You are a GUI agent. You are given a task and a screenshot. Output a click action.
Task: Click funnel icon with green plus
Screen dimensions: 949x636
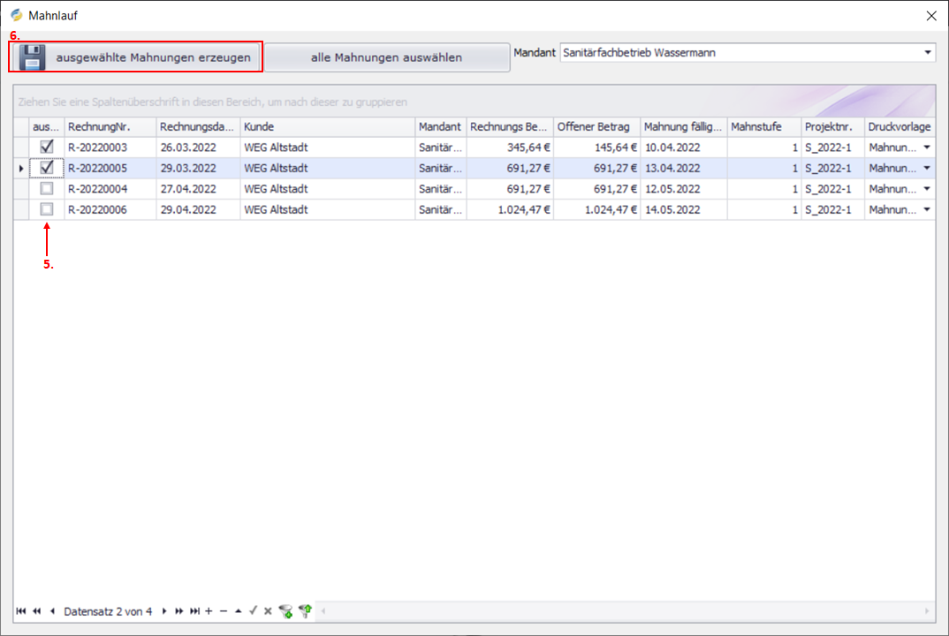(285, 611)
